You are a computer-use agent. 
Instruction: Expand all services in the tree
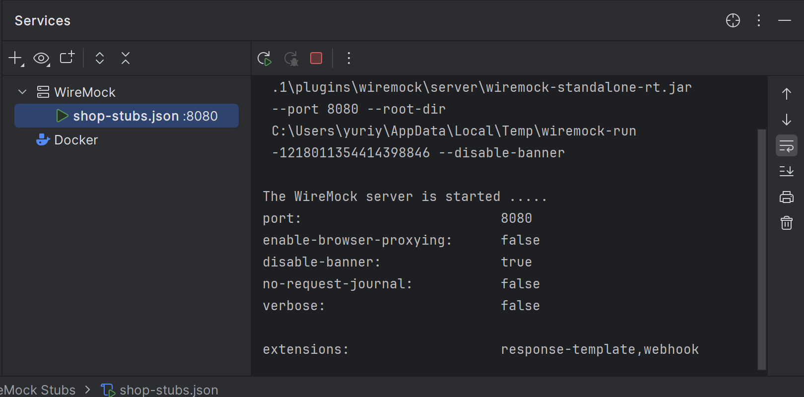(x=100, y=58)
